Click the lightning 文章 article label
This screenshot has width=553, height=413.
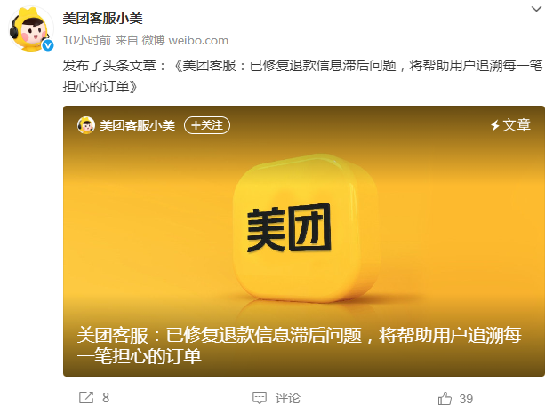[x=510, y=125]
